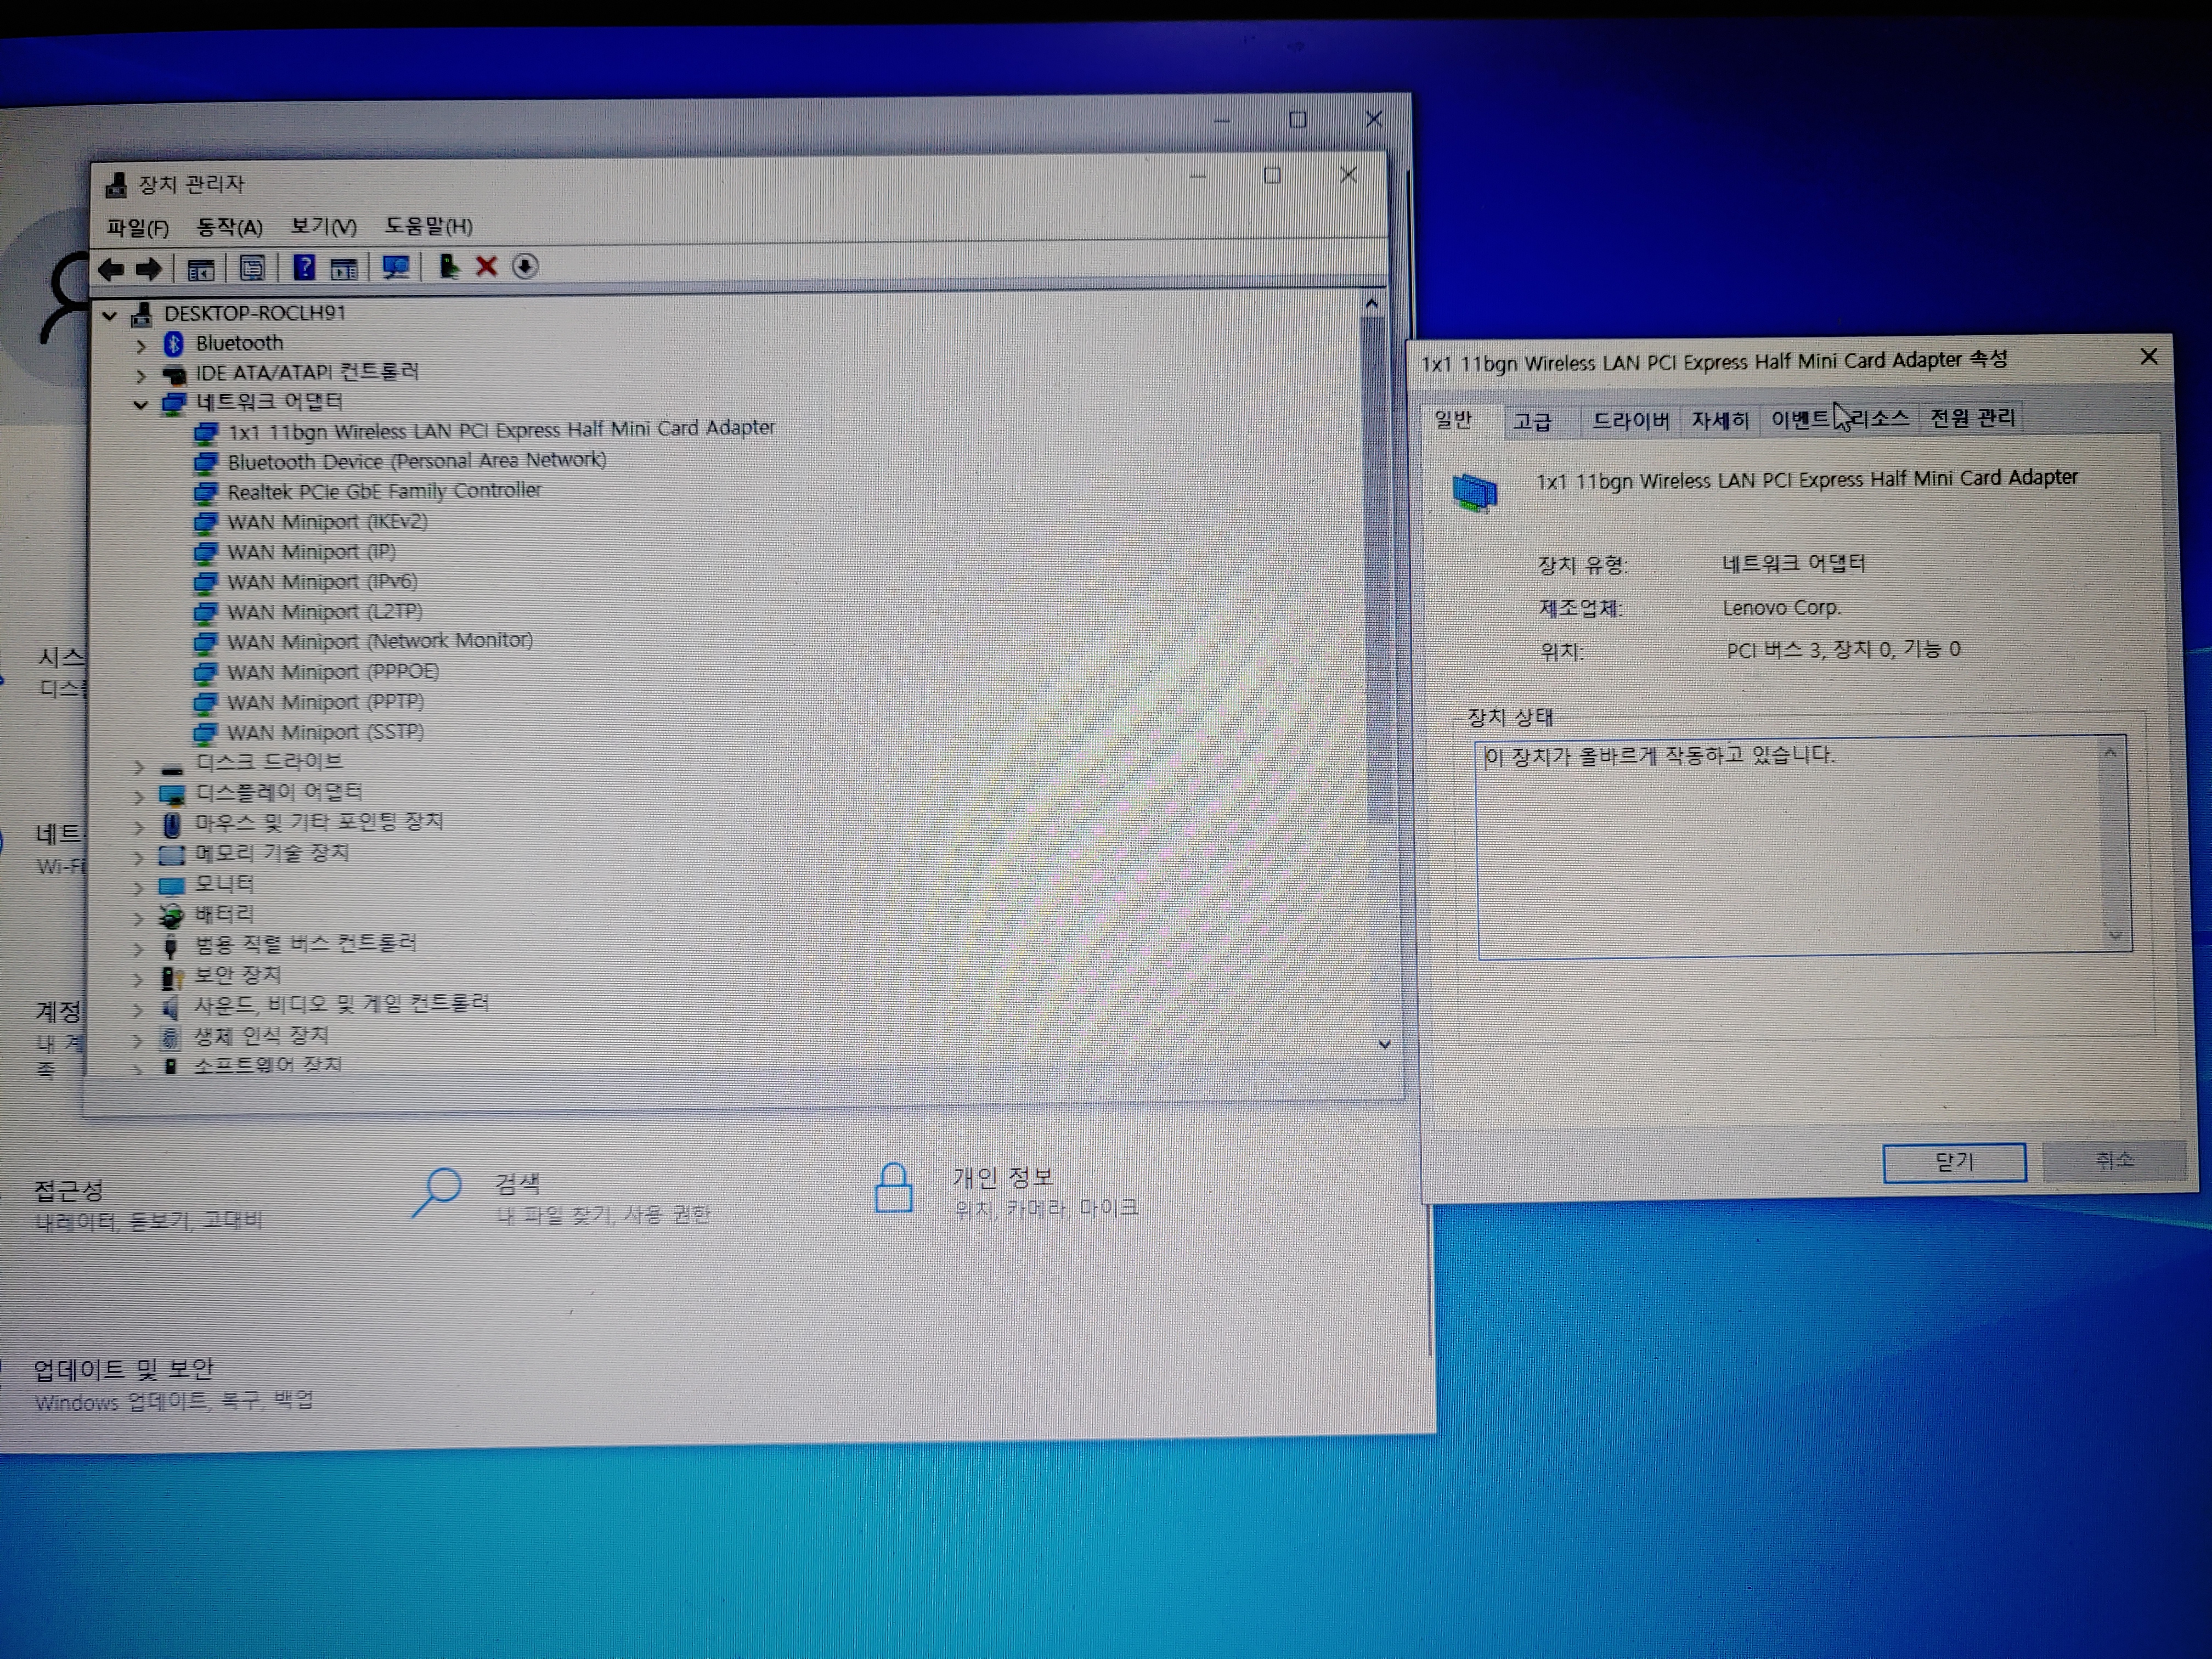Click the blue Help question mark toolbar icon

(x=305, y=267)
